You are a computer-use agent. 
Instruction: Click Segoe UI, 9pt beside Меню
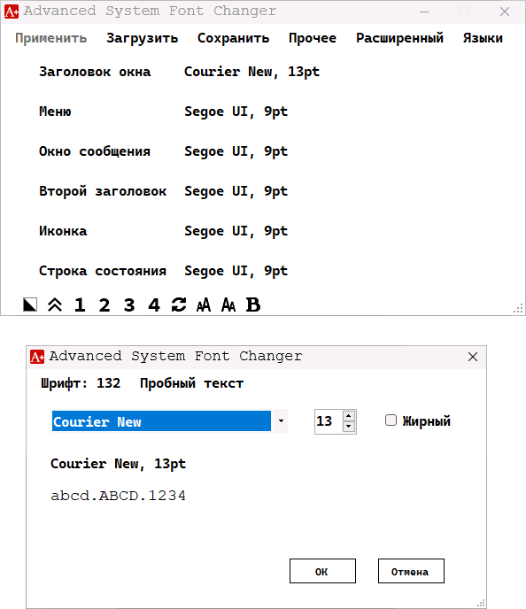tap(236, 112)
